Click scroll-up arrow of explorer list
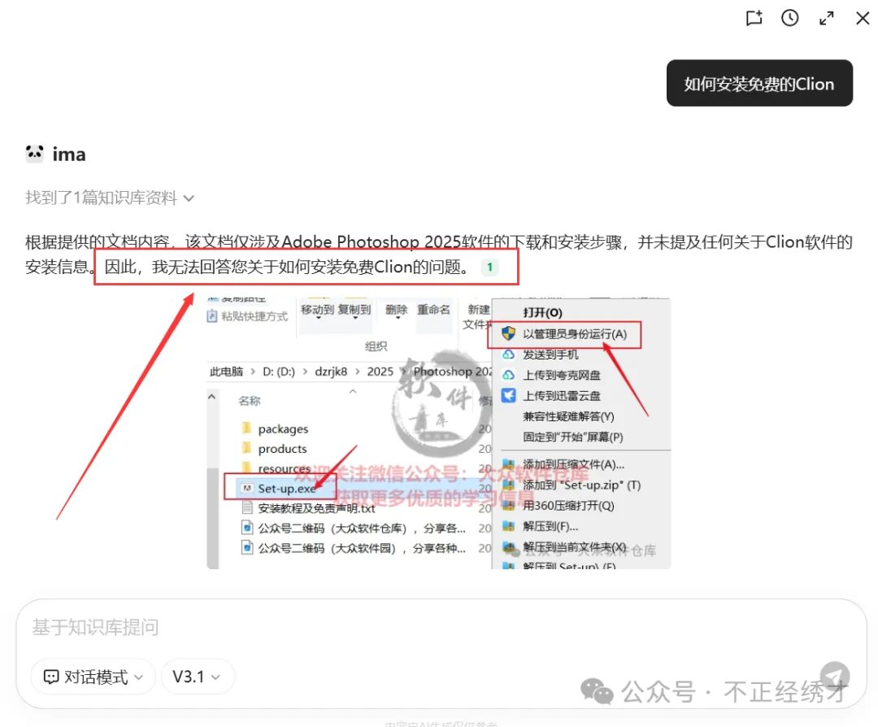878x727 pixels. 212,397
